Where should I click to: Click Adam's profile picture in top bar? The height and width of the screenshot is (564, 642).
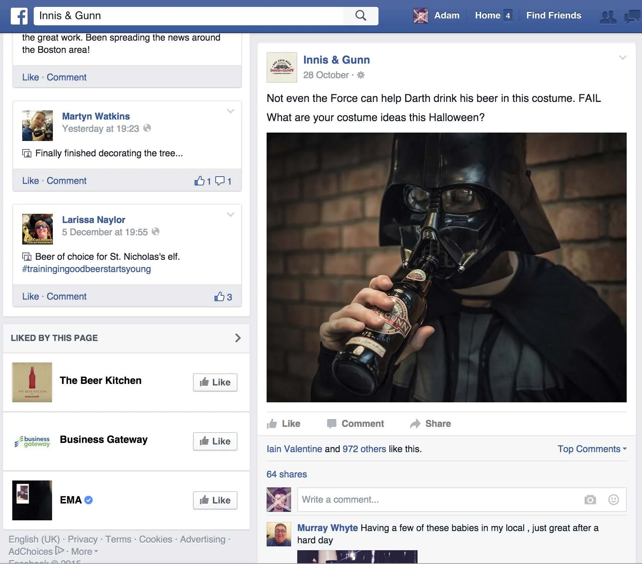[421, 16]
